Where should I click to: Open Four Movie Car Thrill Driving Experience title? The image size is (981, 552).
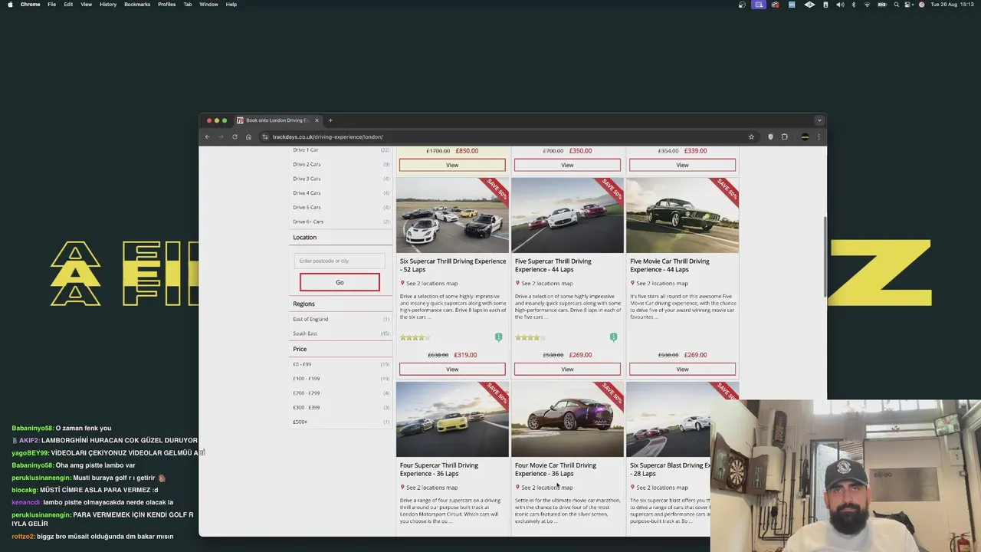tap(556, 469)
